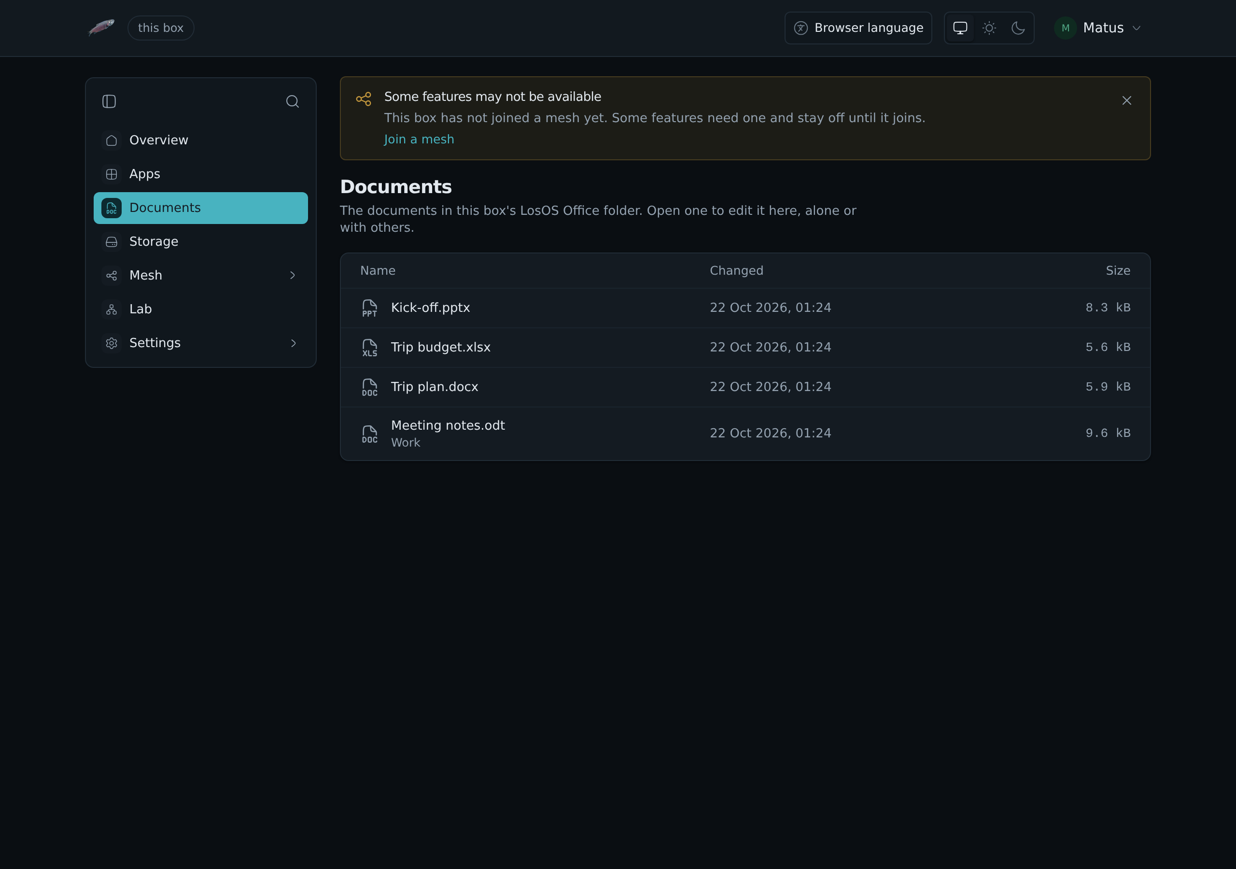
Task: Collapse the sidebar panel icon
Action: point(109,101)
